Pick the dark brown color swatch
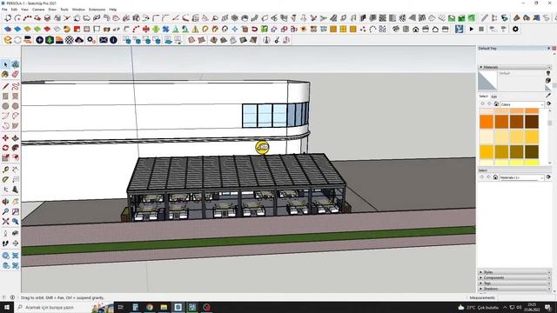The width and height of the screenshot is (557, 313). pyautogui.click(x=532, y=122)
